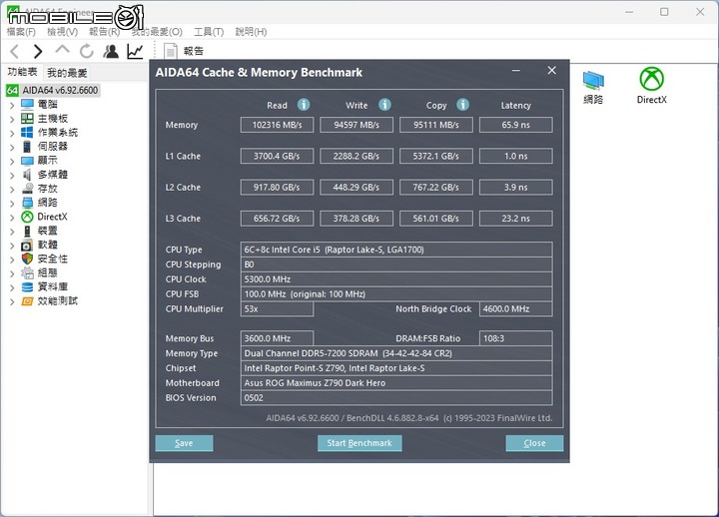
Task: Expand the 資料庫 tree node
Action: coord(12,287)
